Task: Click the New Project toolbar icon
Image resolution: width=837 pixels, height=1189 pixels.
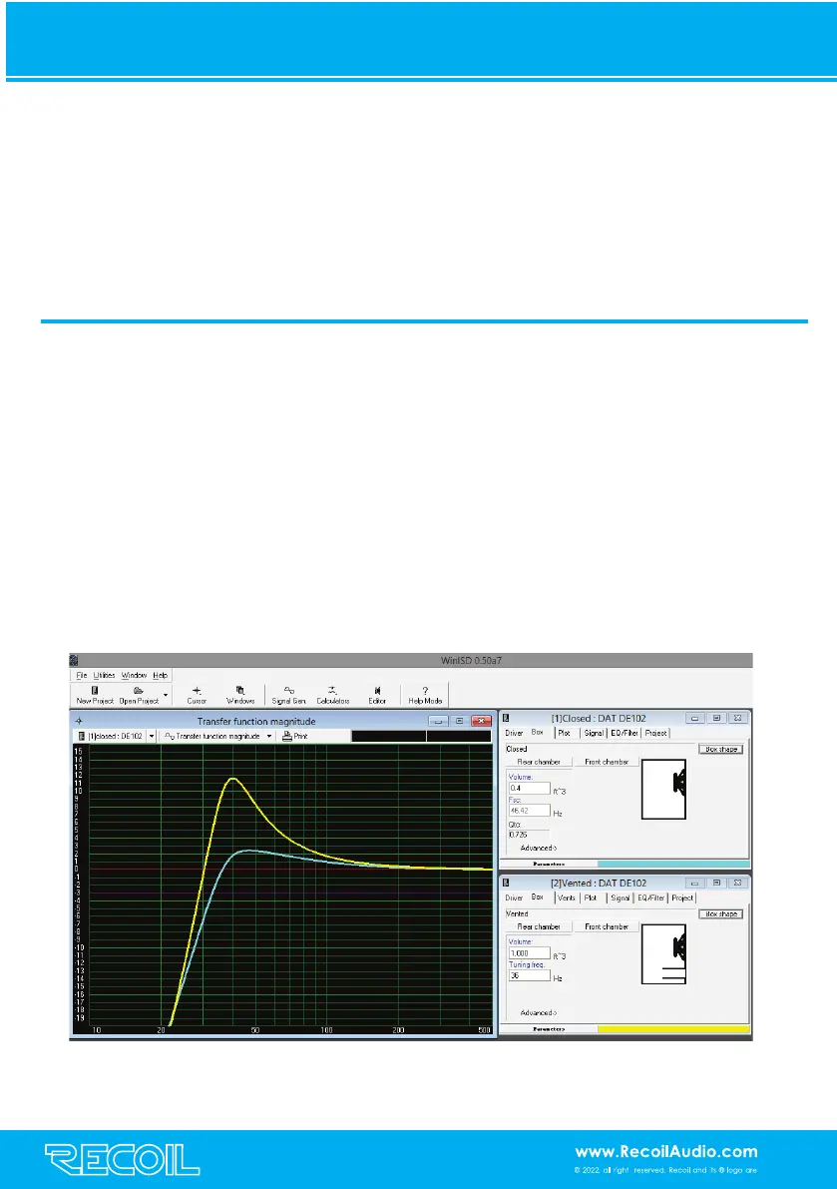Action: click(x=95, y=695)
